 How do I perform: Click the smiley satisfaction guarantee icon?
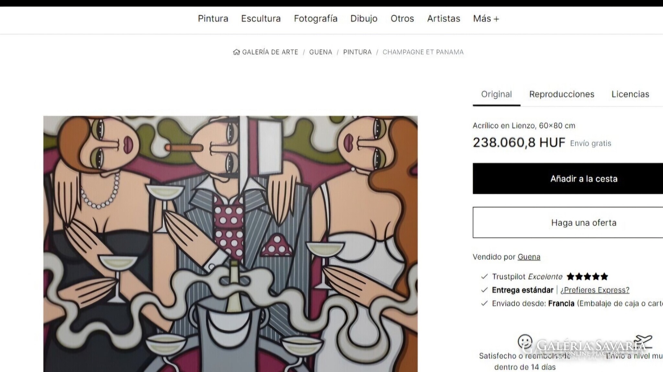(525, 342)
